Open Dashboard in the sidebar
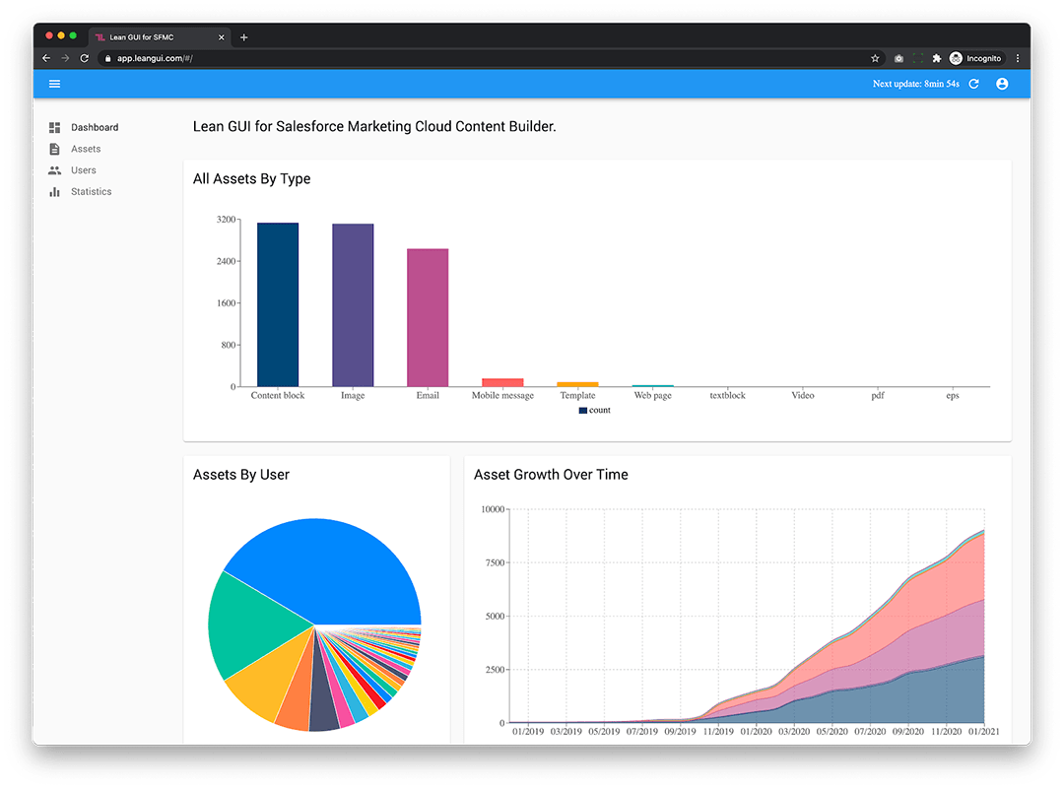Screen dimensions: 1064x788 pos(95,127)
